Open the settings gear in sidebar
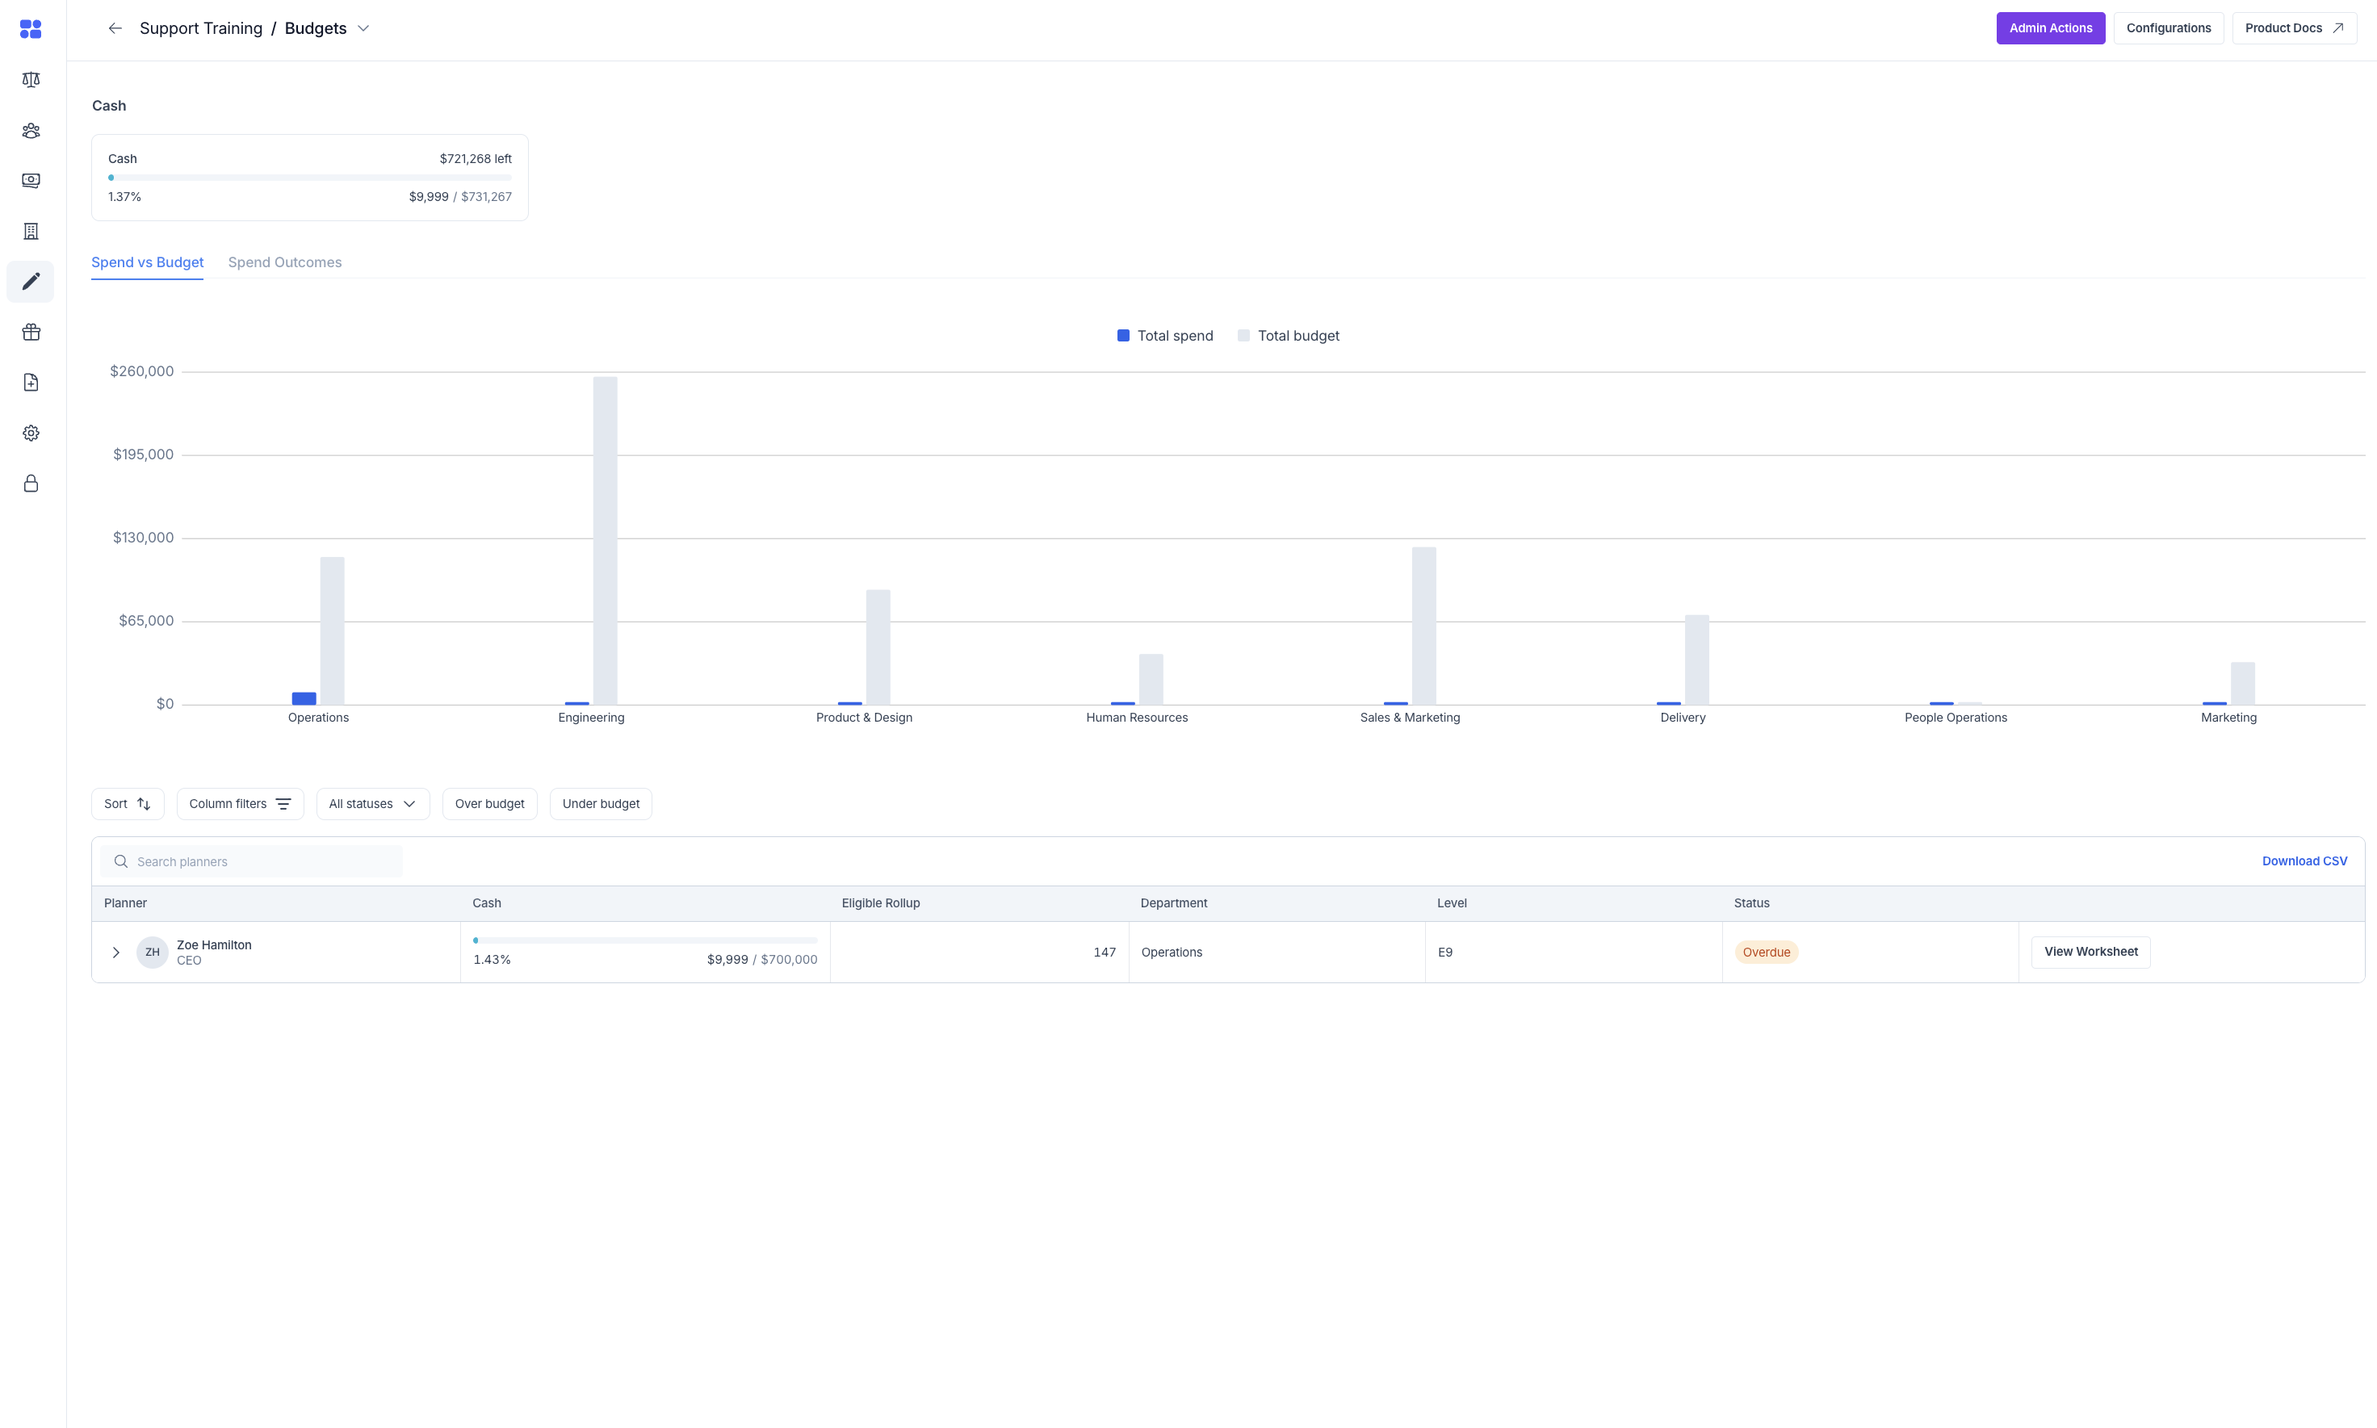 [x=30, y=433]
